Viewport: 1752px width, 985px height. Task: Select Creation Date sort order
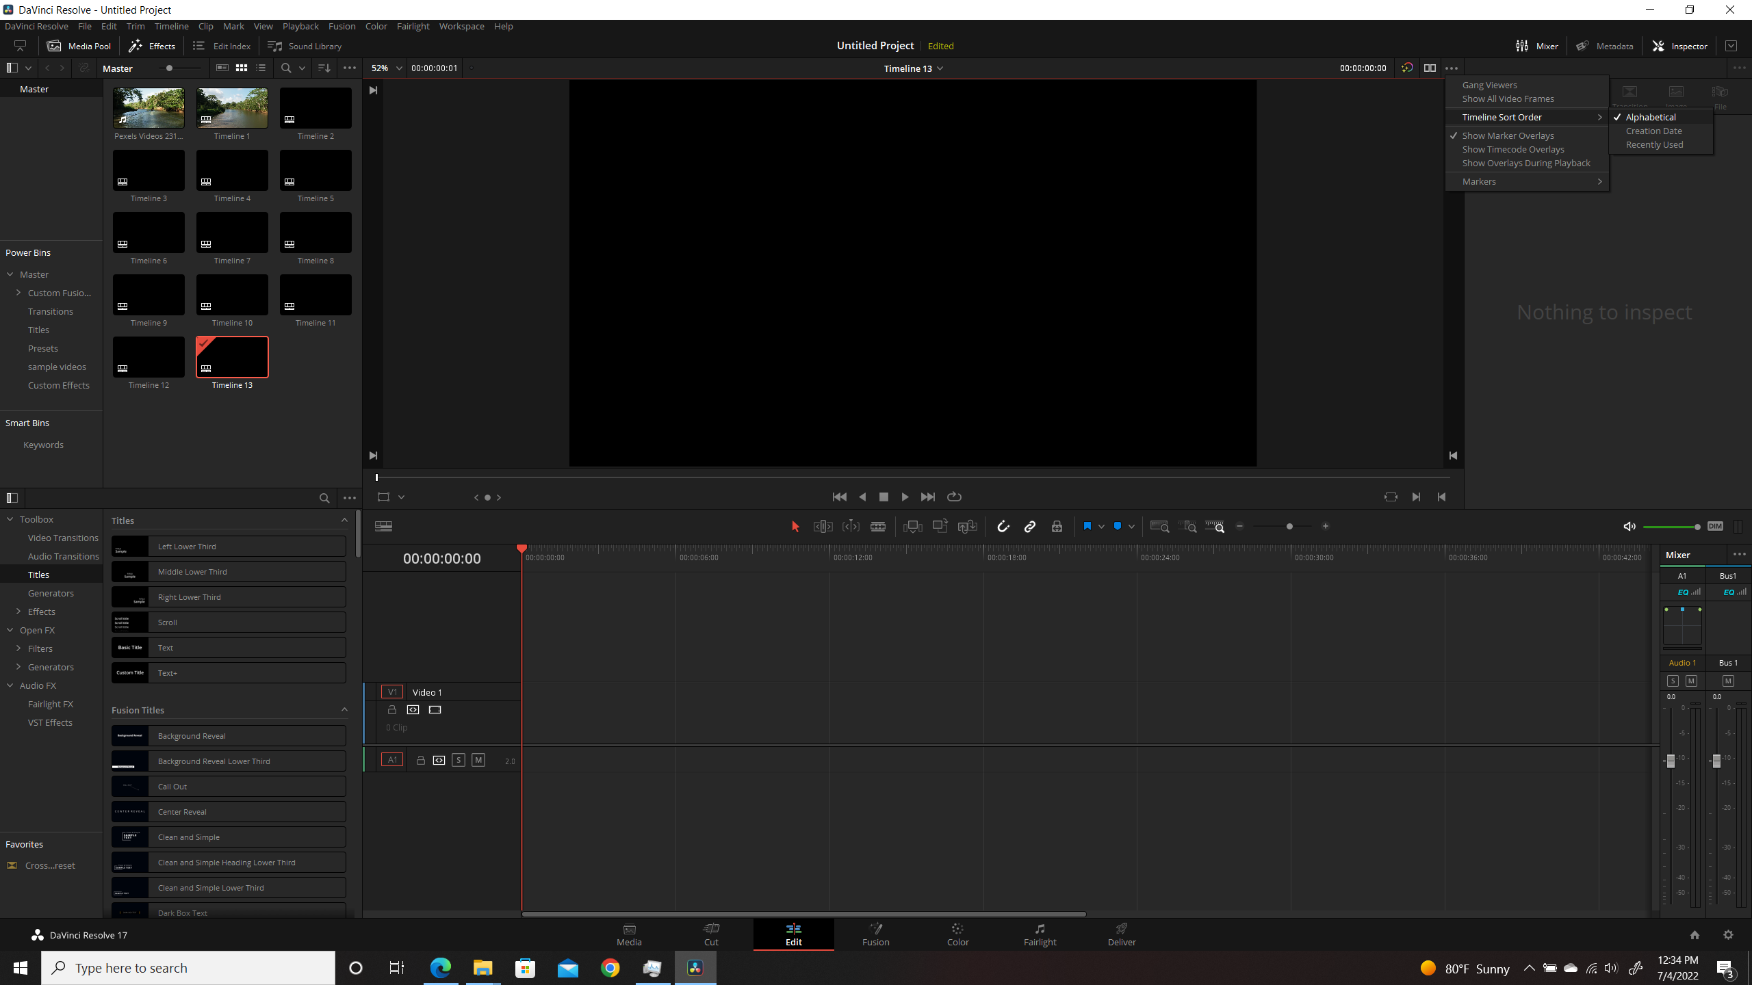[x=1653, y=131]
